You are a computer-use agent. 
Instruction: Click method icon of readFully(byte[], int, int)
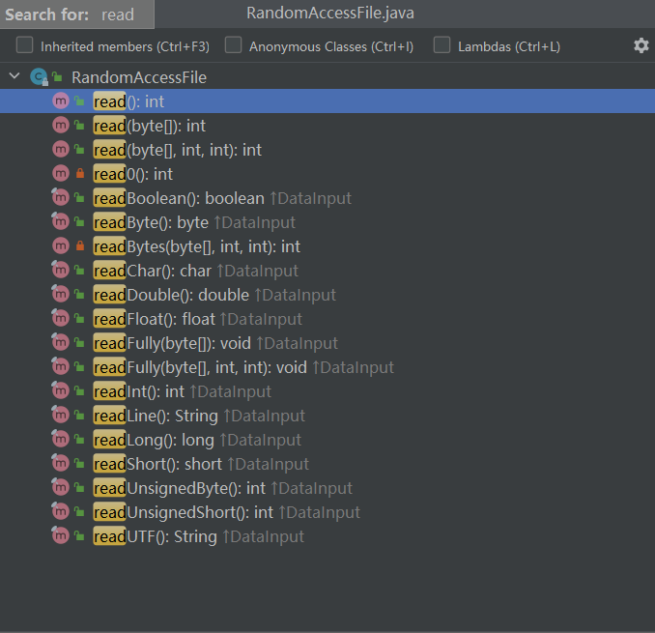[61, 367]
